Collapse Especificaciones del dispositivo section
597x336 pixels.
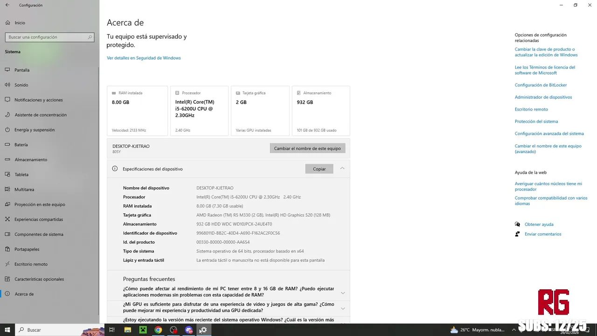pos(342,168)
